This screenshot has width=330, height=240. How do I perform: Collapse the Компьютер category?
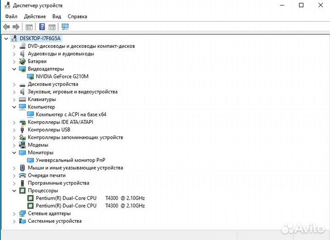14,107
